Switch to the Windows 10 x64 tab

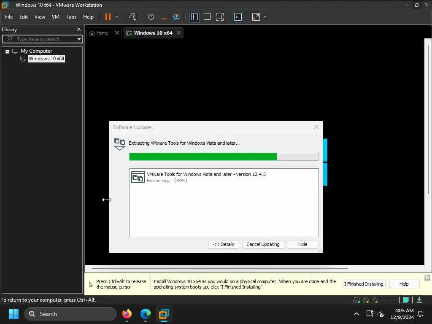(153, 33)
